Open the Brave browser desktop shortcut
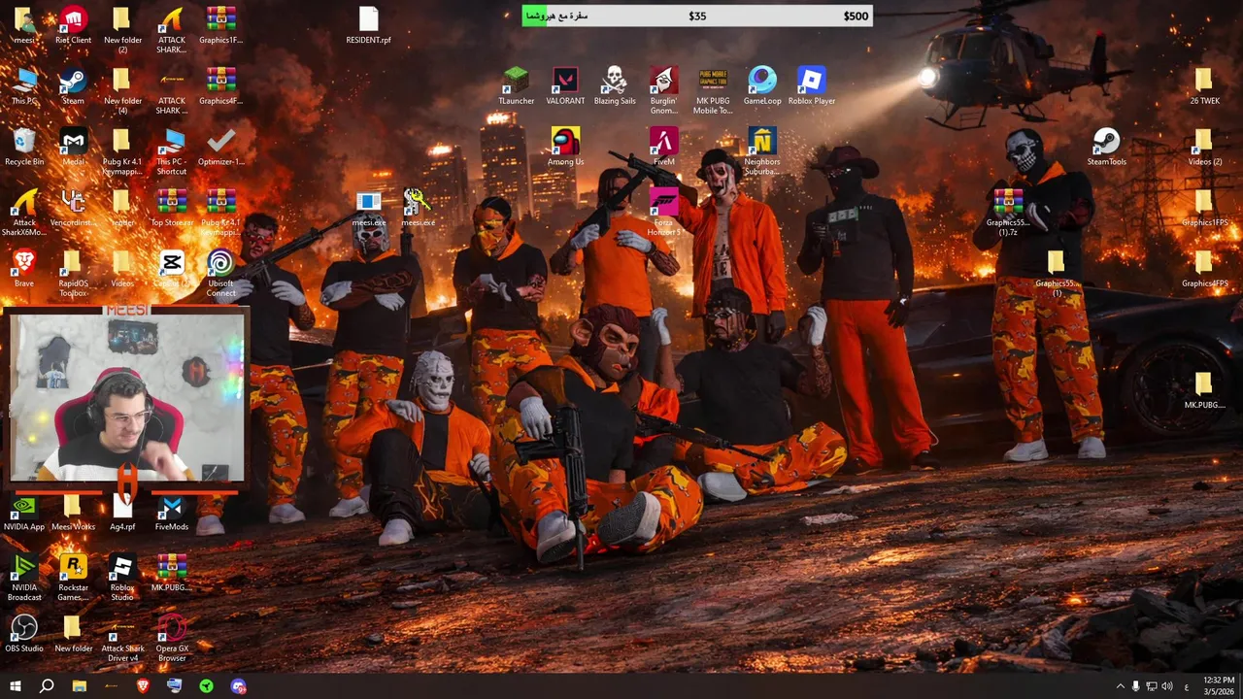1243x699 pixels. click(x=24, y=269)
